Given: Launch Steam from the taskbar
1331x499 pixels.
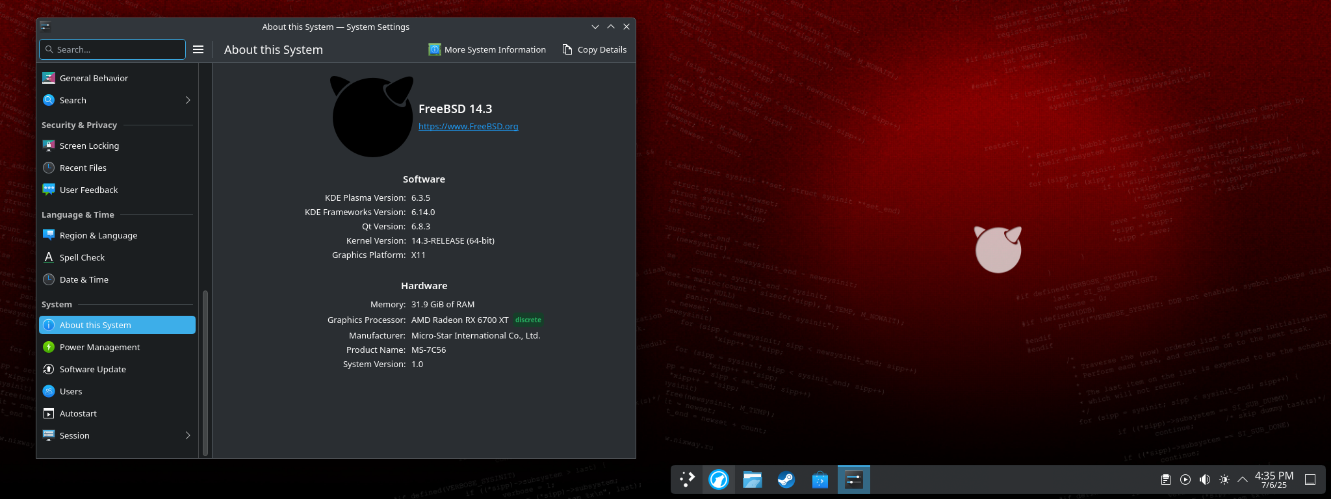Looking at the screenshot, I should click(x=786, y=480).
